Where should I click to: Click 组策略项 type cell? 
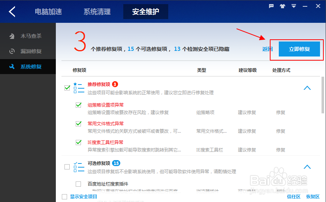tap(205, 113)
